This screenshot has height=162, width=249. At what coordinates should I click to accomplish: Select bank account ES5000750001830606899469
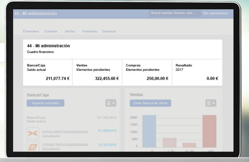(65, 145)
